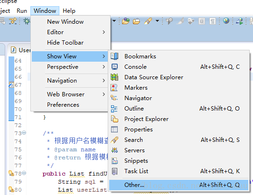
Task: Click the Open Task folder icon
Action: (x=136, y=21)
